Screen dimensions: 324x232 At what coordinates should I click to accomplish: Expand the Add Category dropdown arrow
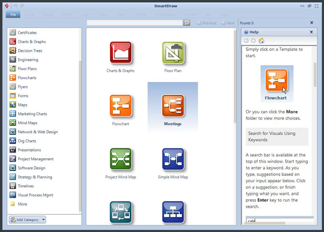[43, 220]
